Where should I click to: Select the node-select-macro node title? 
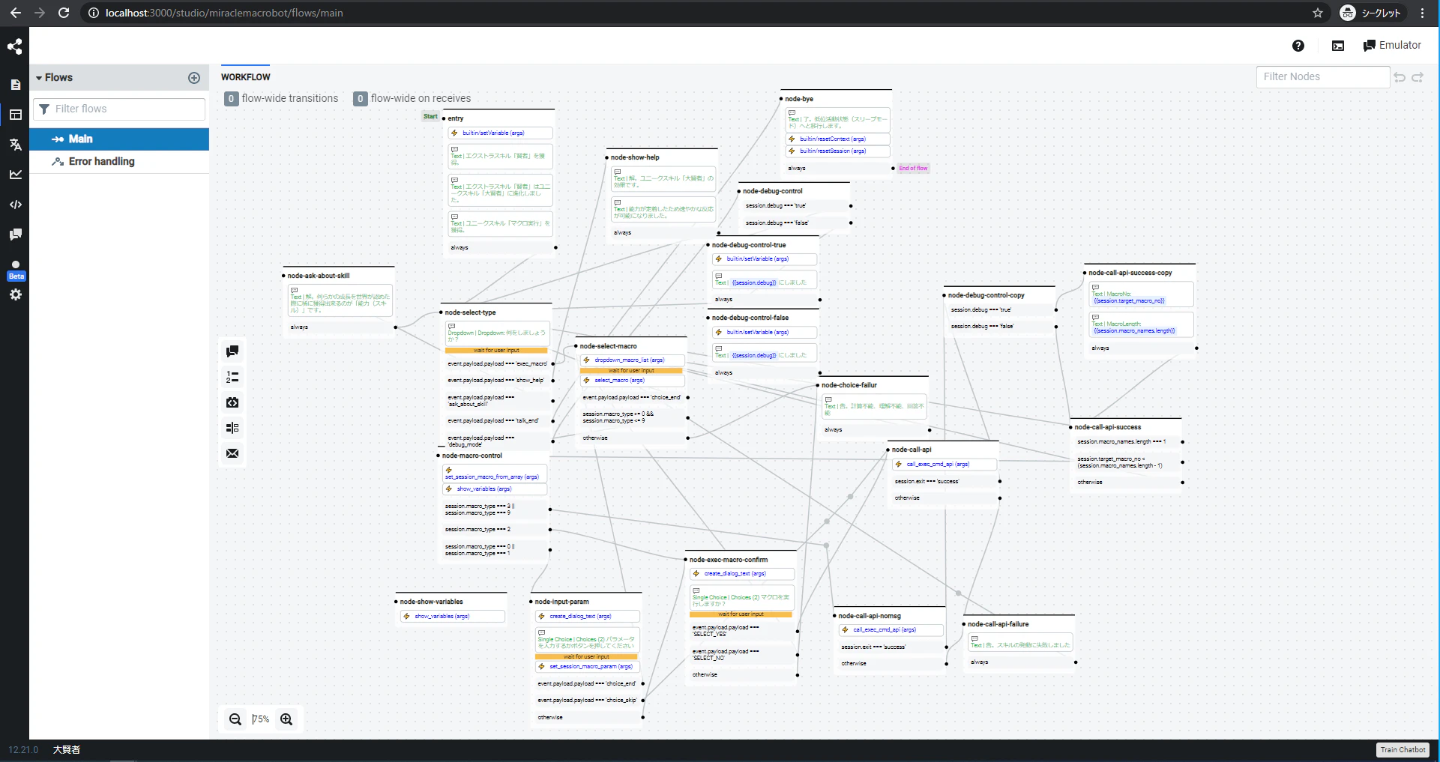(608, 346)
